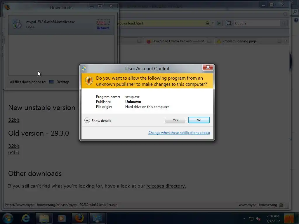Open Windows Explorer folder from taskbar
This screenshot has width=299, height=224.
[x=44, y=218]
